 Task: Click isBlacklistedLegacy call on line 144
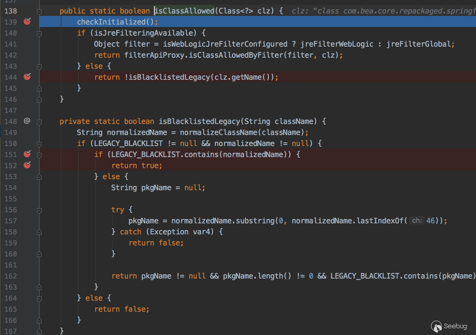pyautogui.click(x=169, y=77)
